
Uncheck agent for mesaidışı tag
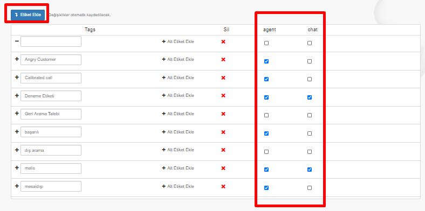[266, 188]
